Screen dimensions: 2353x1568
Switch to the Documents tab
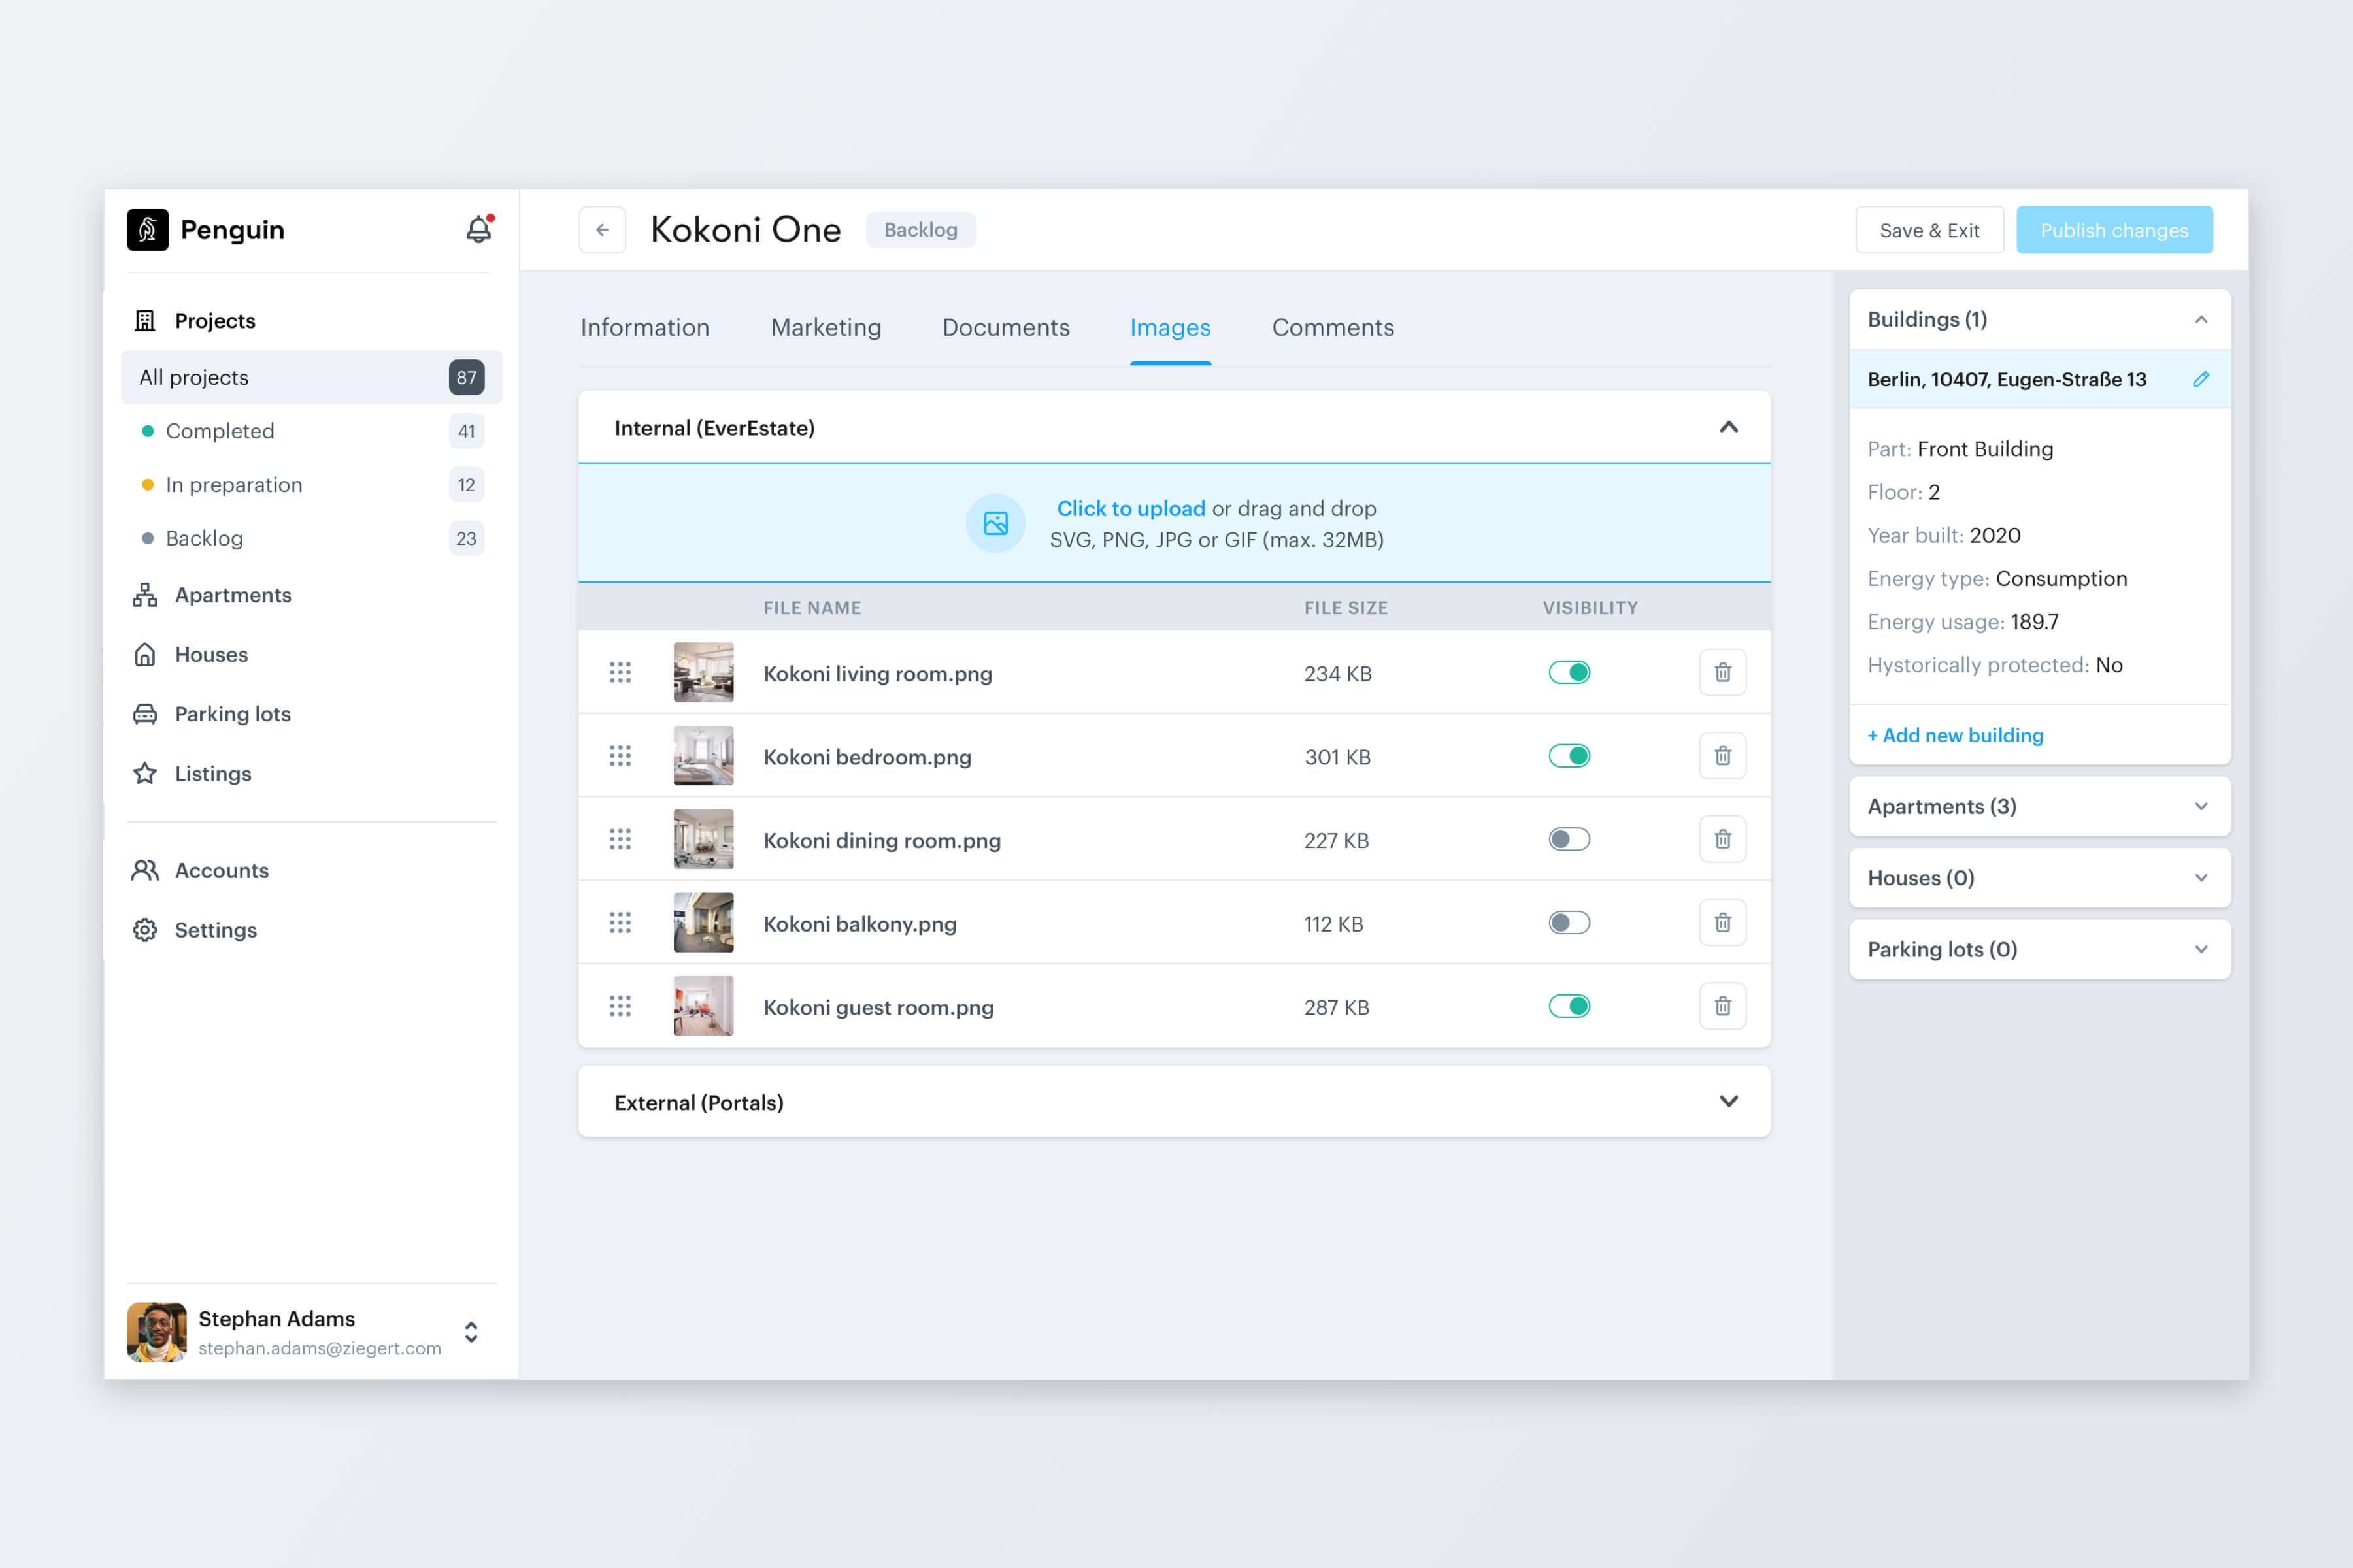click(1005, 327)
